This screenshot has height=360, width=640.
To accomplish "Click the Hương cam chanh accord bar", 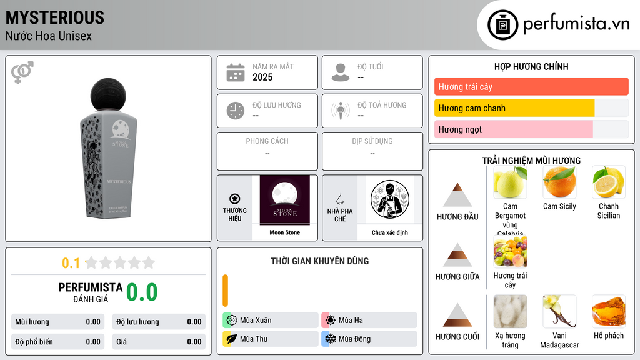I will [531, 107].
